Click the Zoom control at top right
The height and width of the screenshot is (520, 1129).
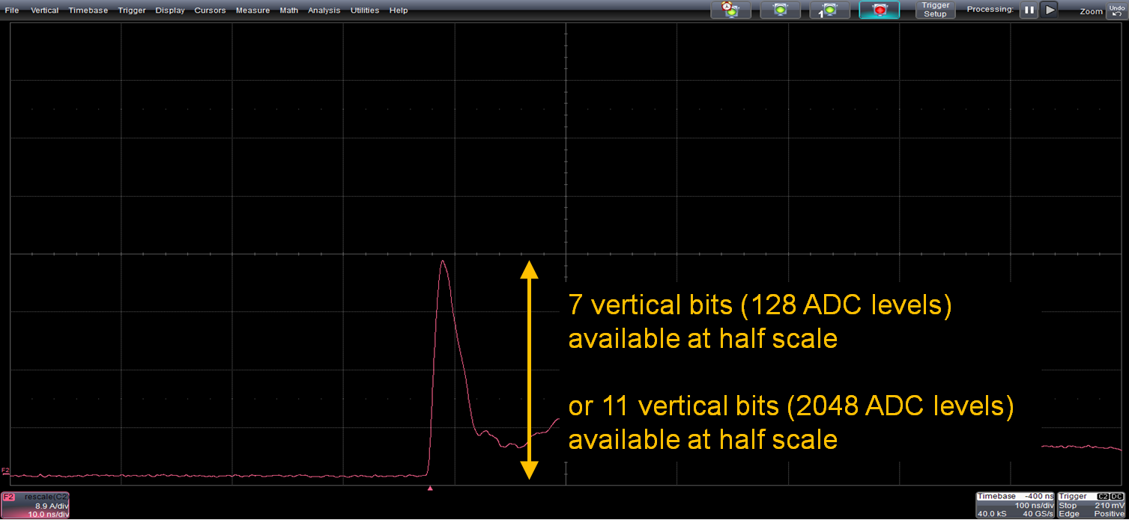(1090, 12)
